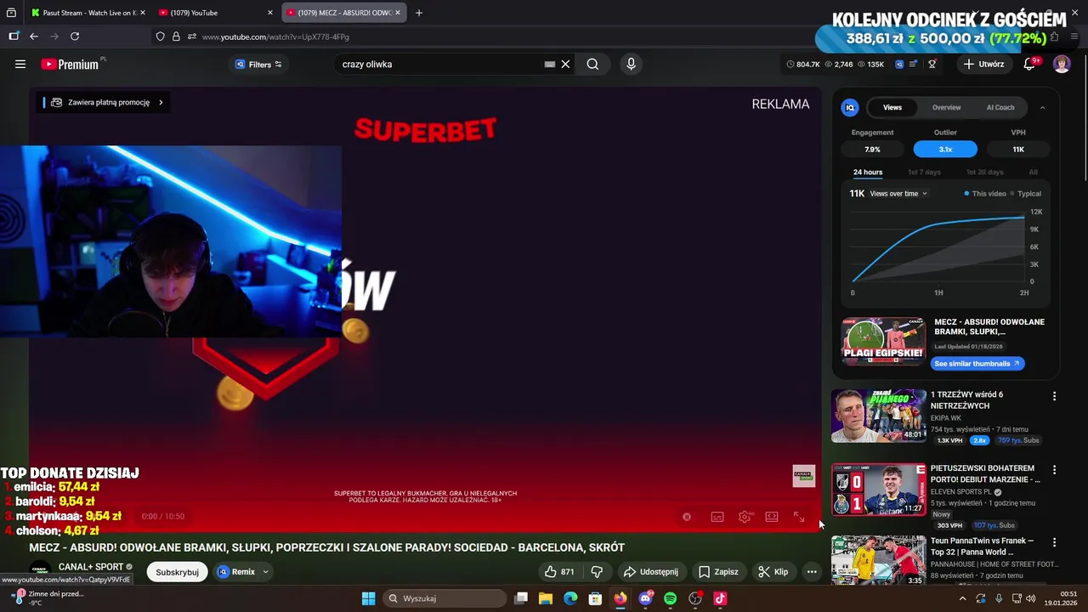Like the video with 871 likes
This screenshot has height=612, width=1088.
tap(559, 572)
